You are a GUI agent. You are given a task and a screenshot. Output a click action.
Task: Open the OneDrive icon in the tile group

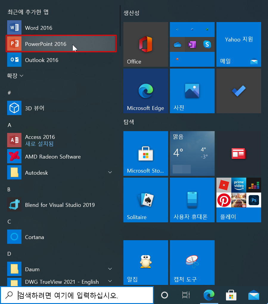pos(177,45)
